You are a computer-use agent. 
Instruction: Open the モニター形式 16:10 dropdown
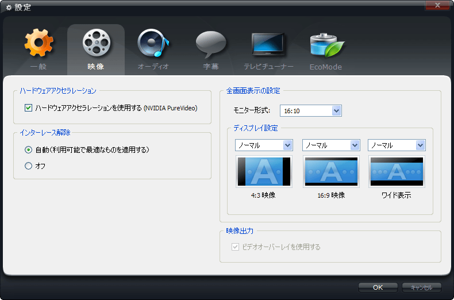[x=311, y=110]
